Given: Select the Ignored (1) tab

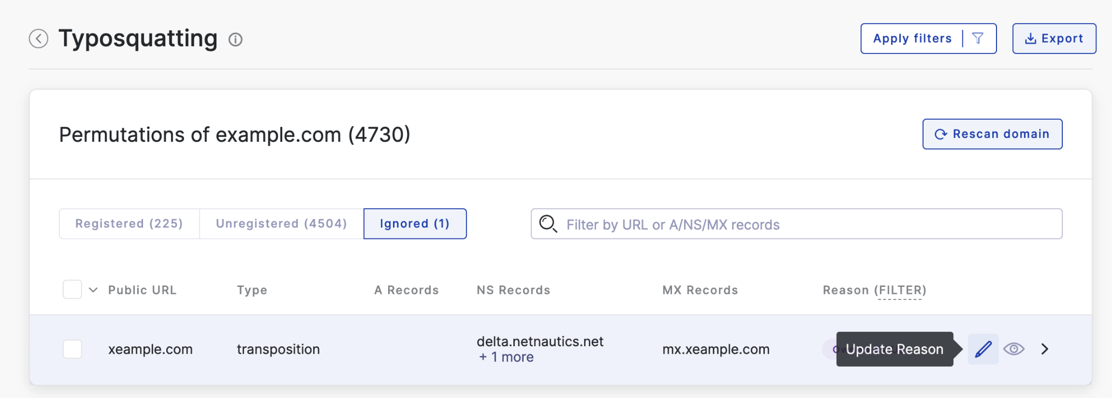Looking at the screenshot, I should coord(415,224).
